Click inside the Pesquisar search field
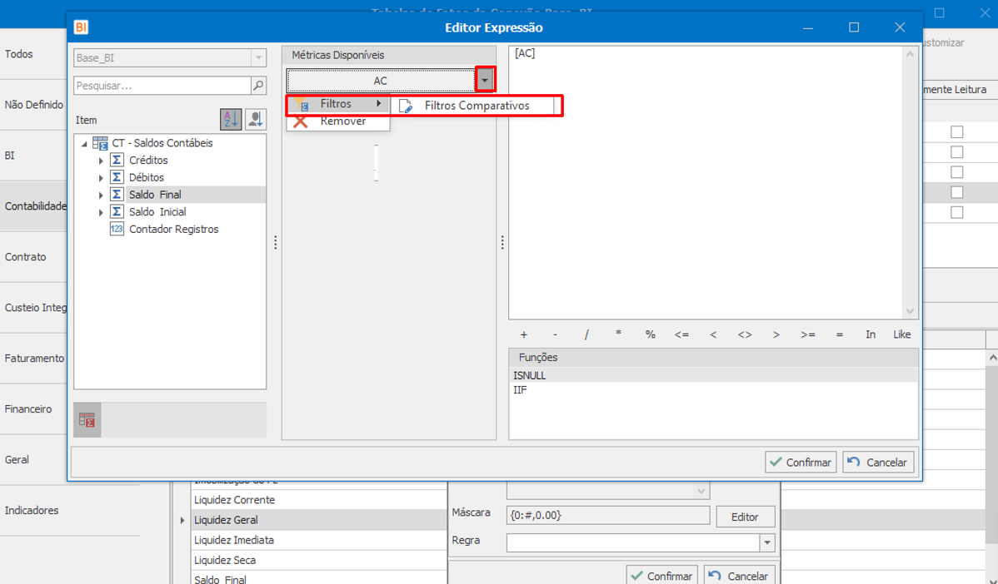This screenshot has width=998, height=584. [x=162, y=85]
